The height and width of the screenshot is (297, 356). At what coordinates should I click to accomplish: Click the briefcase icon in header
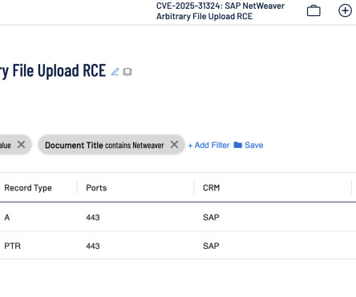[314, 11]
